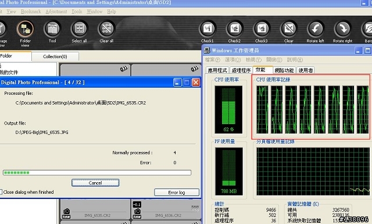
Task: Open 網路功能 tab in Task Manager
Action: click(284, 70)
